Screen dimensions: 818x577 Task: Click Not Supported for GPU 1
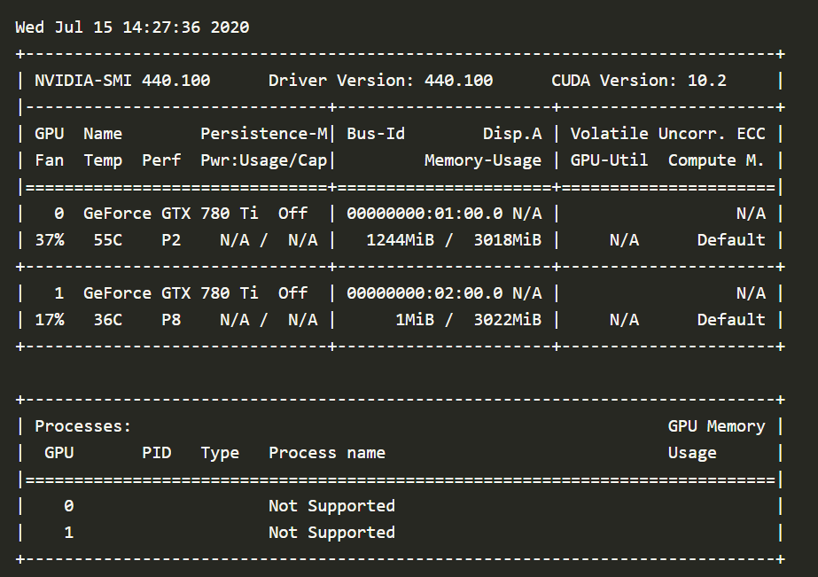point(331,533)
